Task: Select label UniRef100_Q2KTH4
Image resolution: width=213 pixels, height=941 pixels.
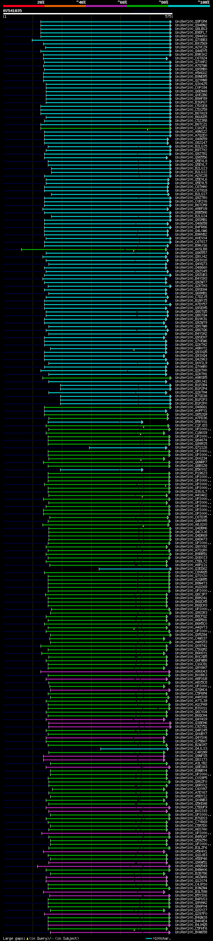Action: click(191, 392)
